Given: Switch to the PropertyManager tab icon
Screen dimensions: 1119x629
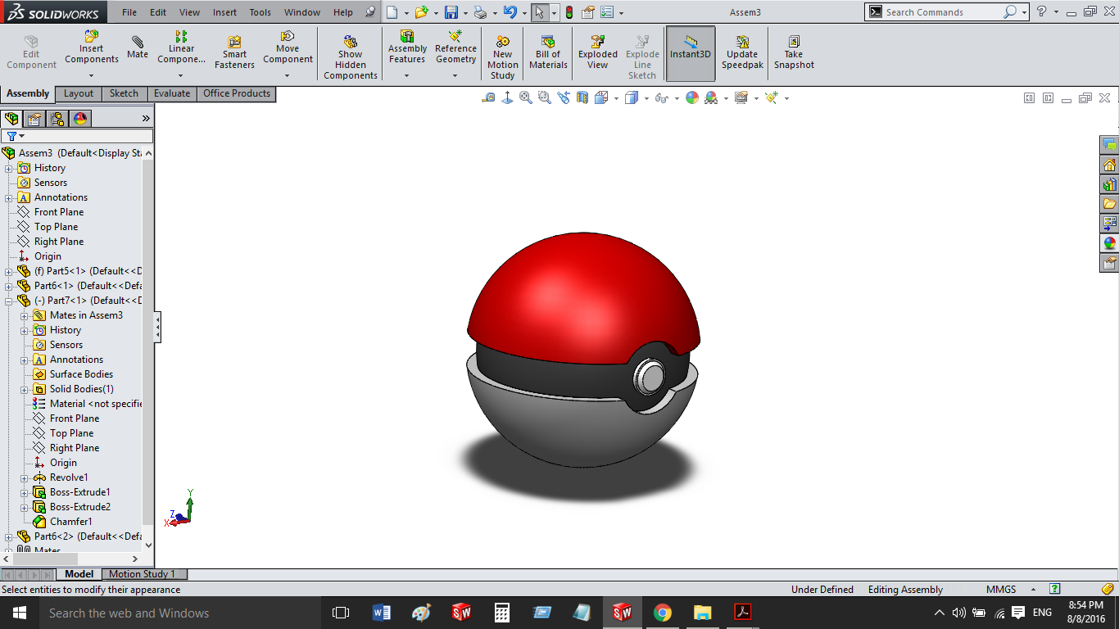Looking at the screenshot, I should [x=34, y=119].
